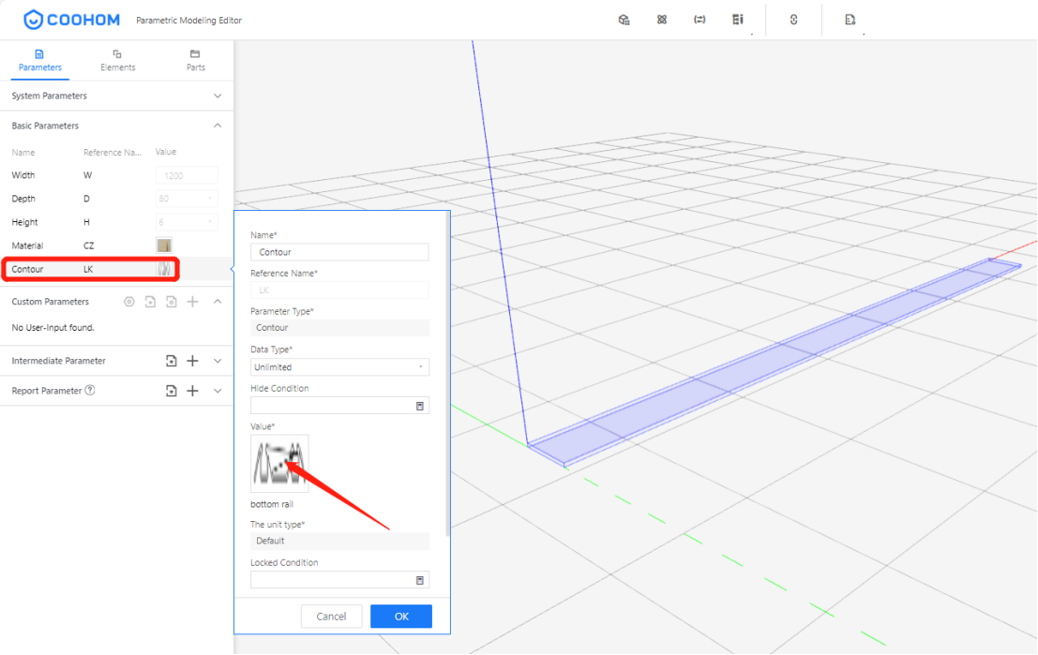Expand the Report Parameter section
1038x655 pixels.
[218, 391]
